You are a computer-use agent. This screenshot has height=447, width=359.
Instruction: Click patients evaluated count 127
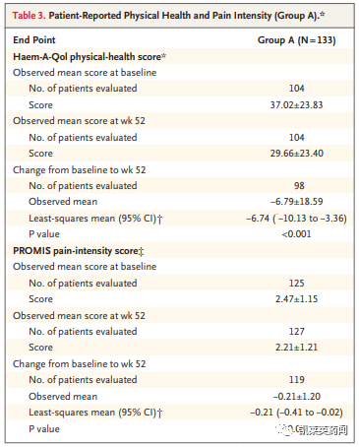(296, 332)
